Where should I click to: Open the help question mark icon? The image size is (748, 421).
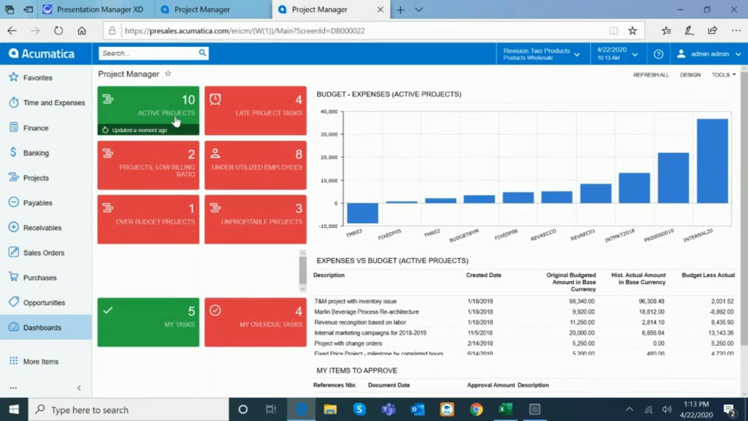659,54
